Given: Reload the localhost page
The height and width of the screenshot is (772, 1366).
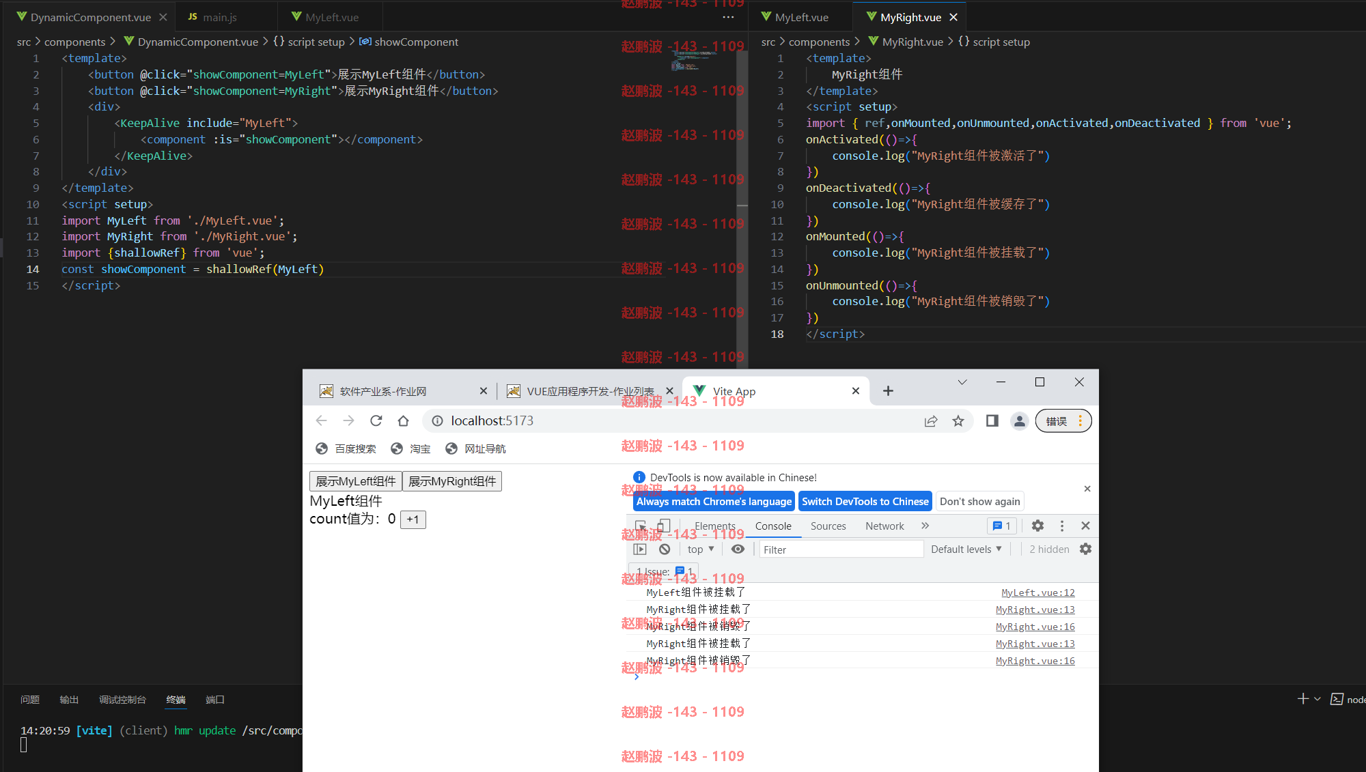Looking at the screenshot, I should 376,421.
